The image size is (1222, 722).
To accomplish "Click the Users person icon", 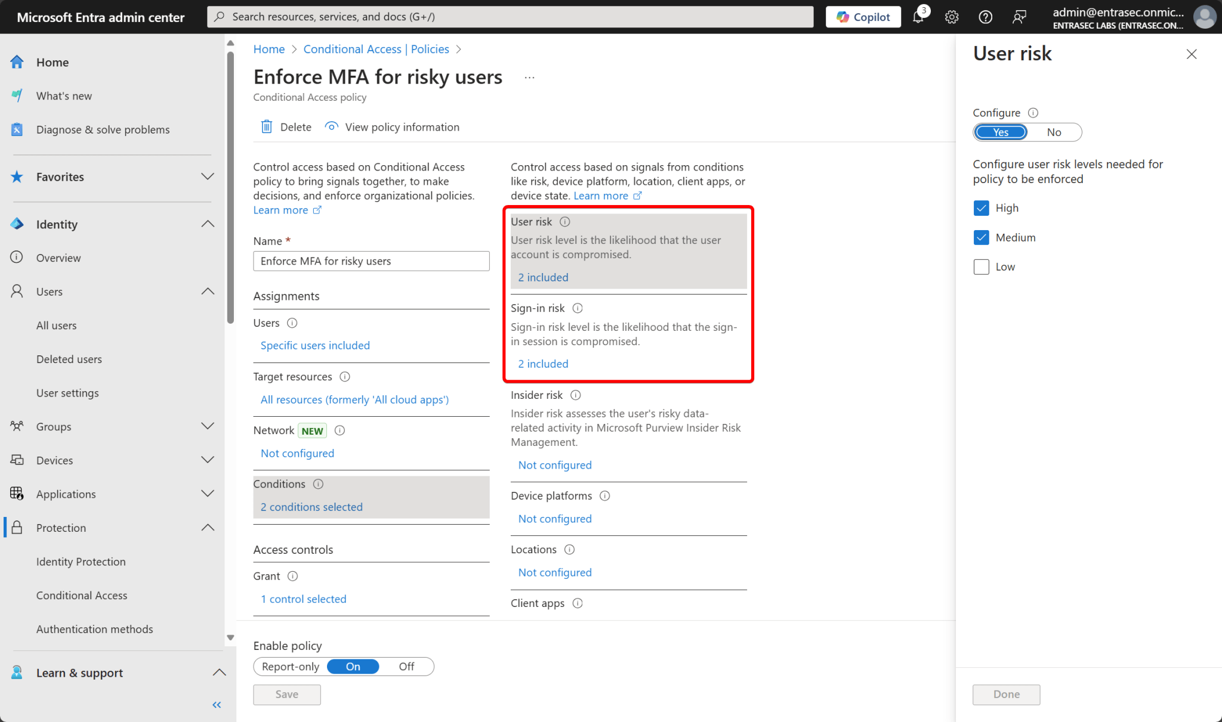I will pos(17,292).
